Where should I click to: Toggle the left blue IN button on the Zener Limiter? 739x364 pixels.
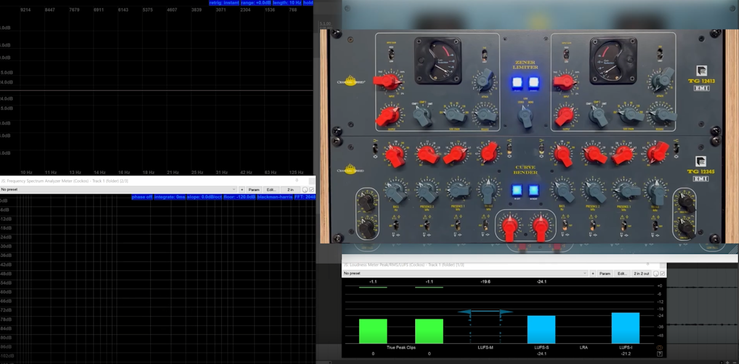(519, 82)
